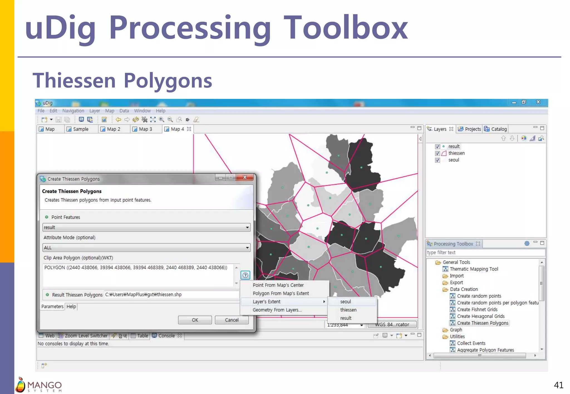Click OK in Create Thiessen Polygons

pyautogui.click(x=195, y=320)
